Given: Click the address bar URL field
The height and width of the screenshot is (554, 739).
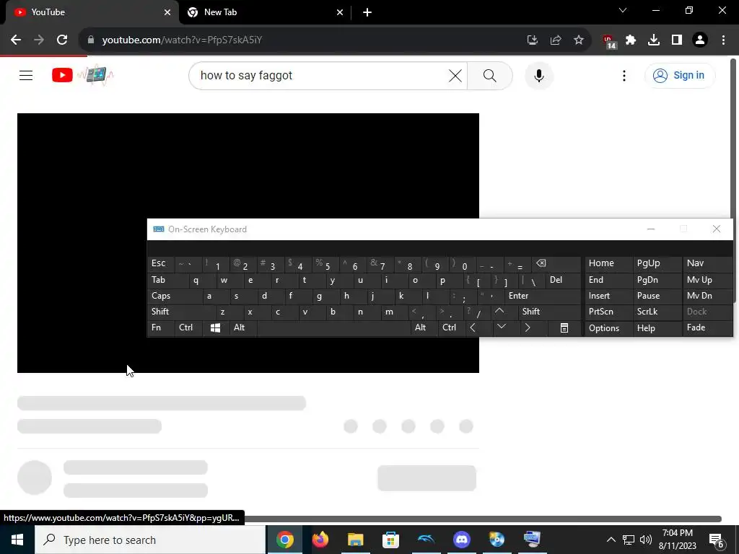Looking at the screenshot, I should 302,40.
